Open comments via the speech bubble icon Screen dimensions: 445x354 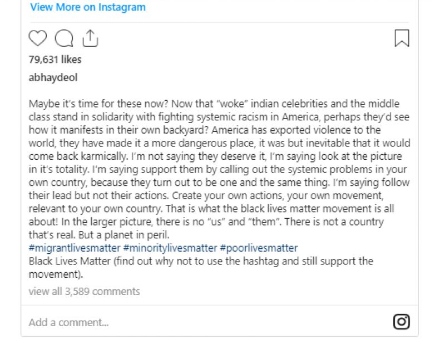tap(63, 38)
